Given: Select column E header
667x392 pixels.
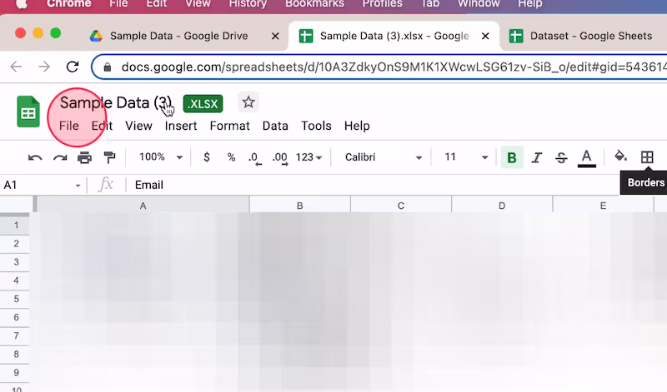Looking at the screenshot, I should click(x=603, y=206).
